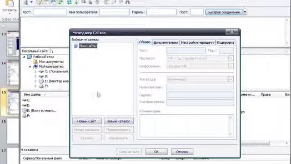
Task: Click the F: drive icon in local tree
Action: click(x=41, y=86)
